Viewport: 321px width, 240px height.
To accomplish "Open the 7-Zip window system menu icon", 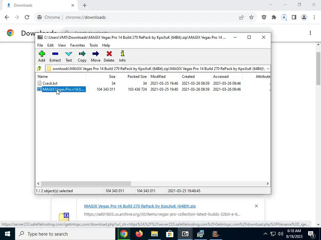I will [x=40, y=37].
